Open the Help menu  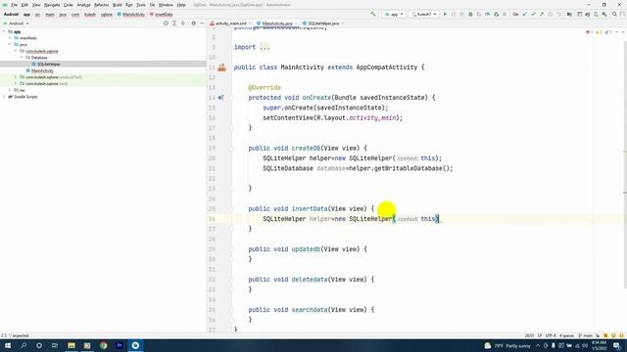point(181,5)
